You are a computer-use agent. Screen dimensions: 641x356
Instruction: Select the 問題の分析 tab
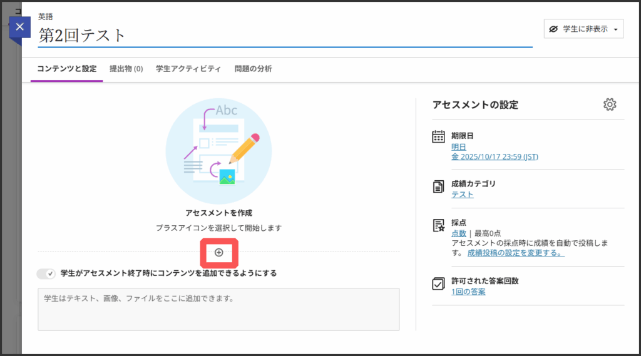tap(253, 69)
